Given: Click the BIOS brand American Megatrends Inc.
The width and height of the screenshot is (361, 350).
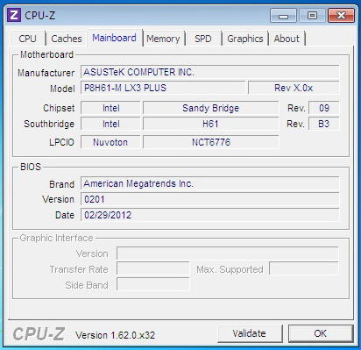Looking at the screenshot, I should click(x=209, y=183).
